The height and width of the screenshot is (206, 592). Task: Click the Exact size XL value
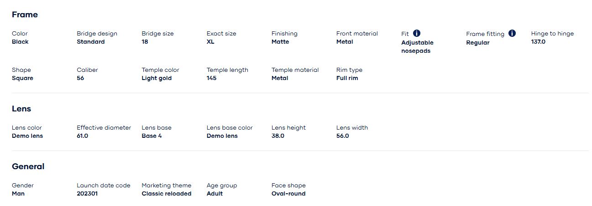pyautogui.click(x=210, y=42)
